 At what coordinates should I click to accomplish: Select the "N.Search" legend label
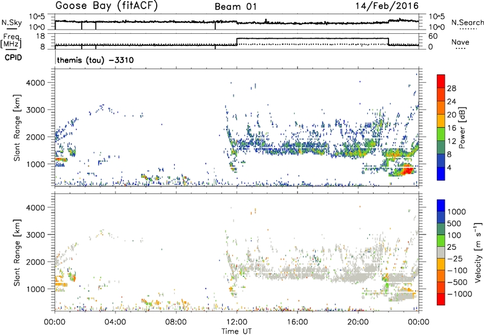[467, 22]
